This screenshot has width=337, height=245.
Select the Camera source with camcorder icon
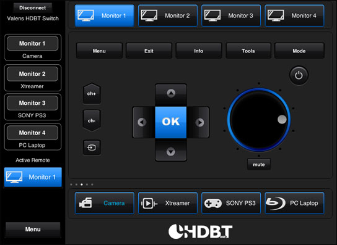[105, 203]
